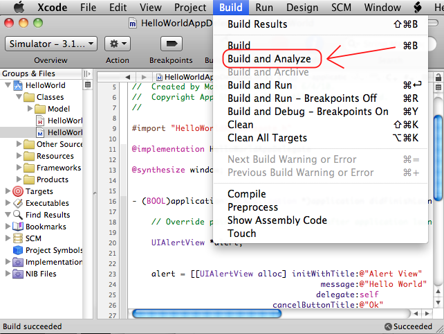Screen dimensions: 444x334
Task: Open the Action gear dropdown
Action: (118, 44)
